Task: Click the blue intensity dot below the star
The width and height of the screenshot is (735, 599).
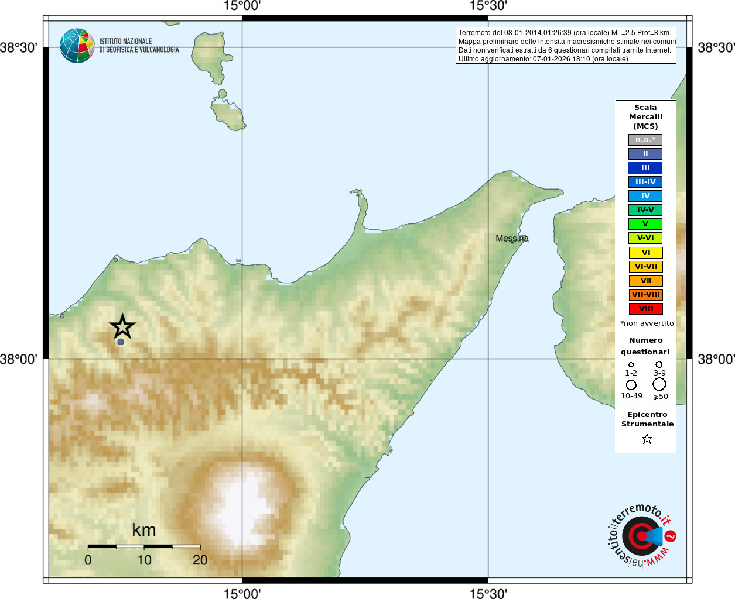Action: [121, 342]
